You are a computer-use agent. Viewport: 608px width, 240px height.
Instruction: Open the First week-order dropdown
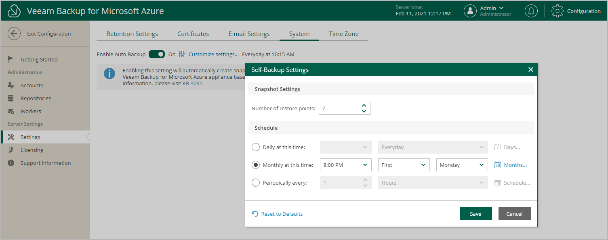point(404,165)
